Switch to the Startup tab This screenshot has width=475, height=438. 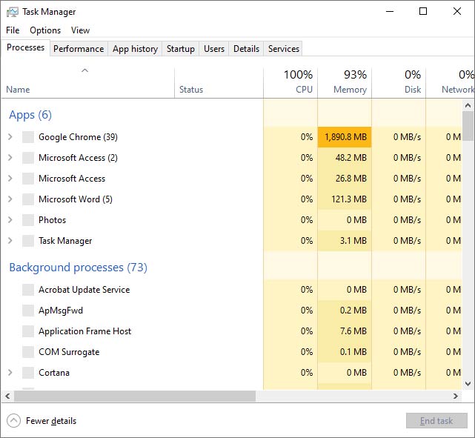[181, 49]
